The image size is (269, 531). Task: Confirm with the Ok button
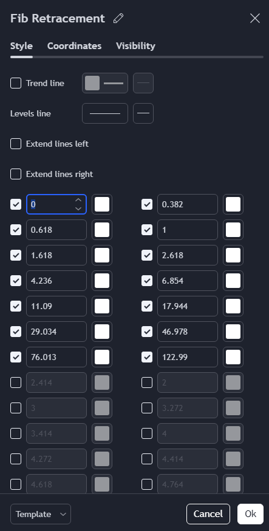250,514
